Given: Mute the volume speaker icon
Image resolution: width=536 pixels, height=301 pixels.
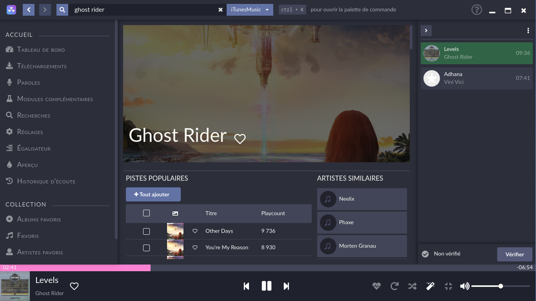Looking at the screenshot, I should (x=465, y=286).
